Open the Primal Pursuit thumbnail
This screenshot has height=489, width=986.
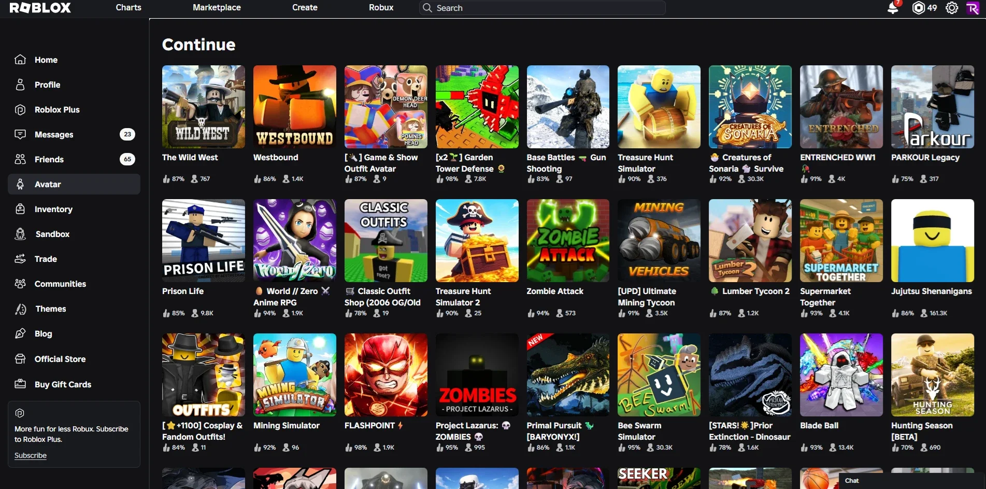pos(568,375)
